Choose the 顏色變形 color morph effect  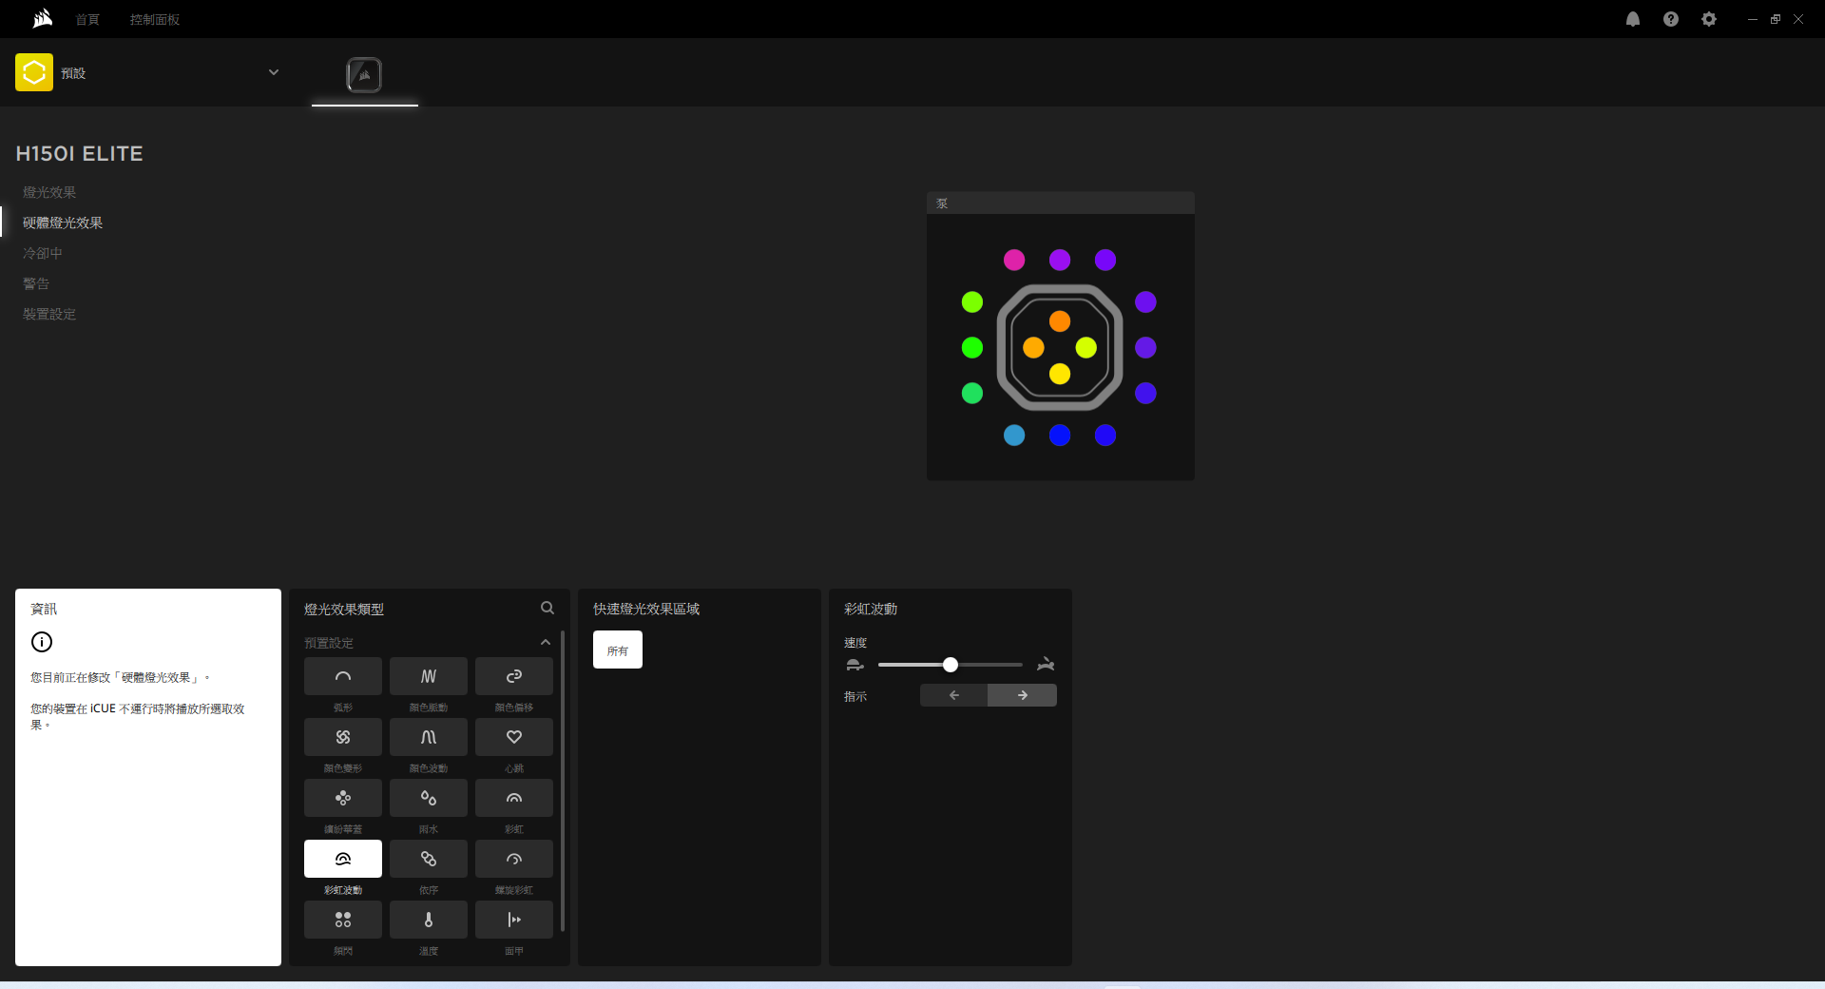342,737
